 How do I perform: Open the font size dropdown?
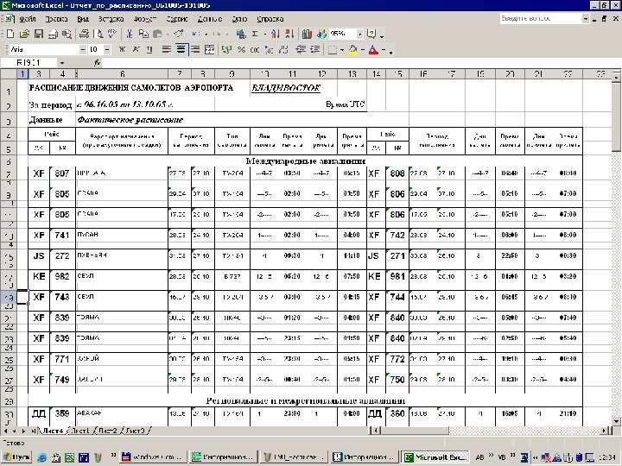tap(107, 49)
